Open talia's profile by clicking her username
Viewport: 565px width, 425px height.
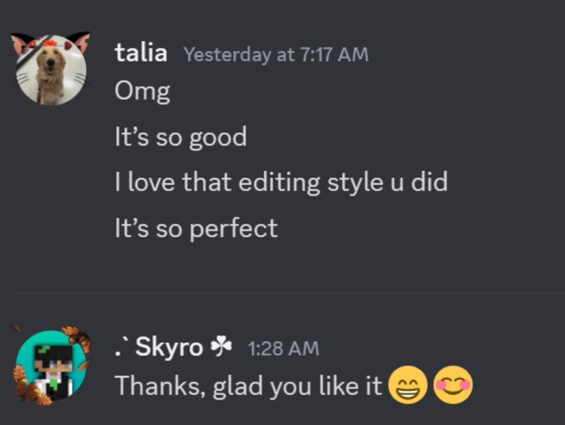(x=141, y=53)
